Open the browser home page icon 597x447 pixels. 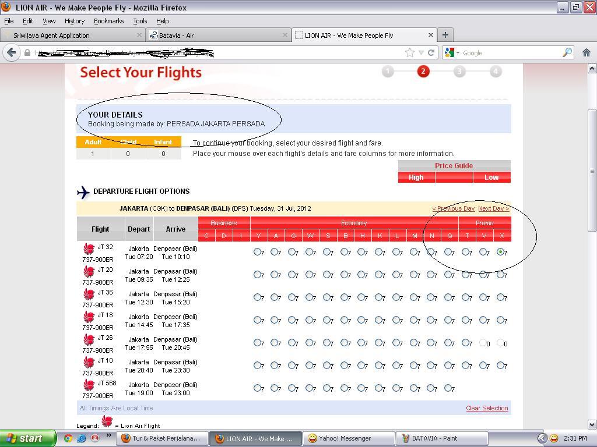tap(587, 52)
